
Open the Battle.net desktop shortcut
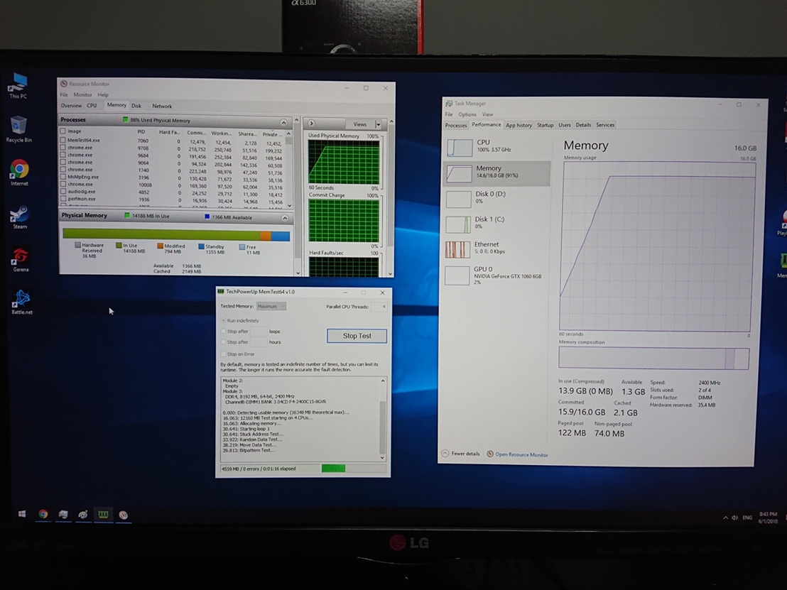[21, 302]
